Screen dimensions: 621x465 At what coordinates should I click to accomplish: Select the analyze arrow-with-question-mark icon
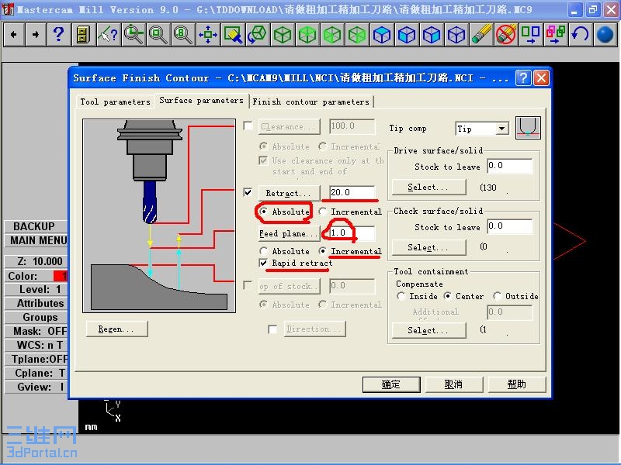(x=108, y=34)
